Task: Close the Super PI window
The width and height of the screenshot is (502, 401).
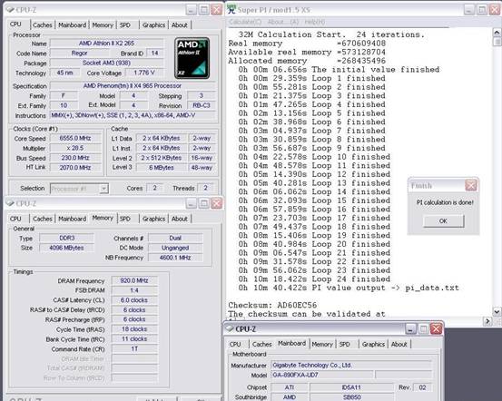Action: pyautogui.click(x=495, y=10)
